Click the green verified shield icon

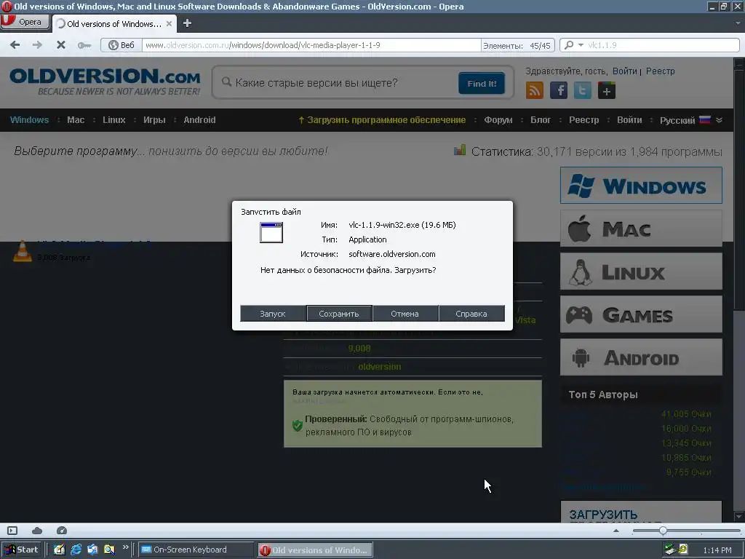click(298, 425)
